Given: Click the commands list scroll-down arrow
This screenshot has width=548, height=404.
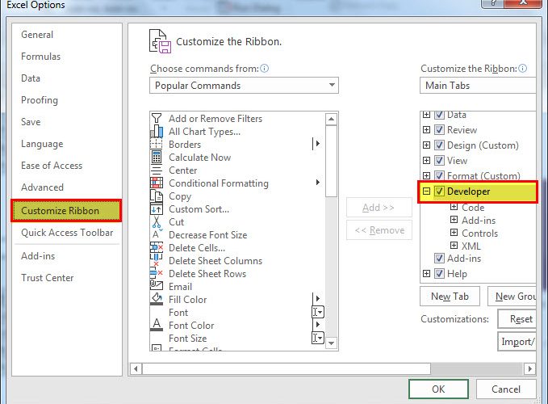Looking at the screenshot, I should 331,343.
